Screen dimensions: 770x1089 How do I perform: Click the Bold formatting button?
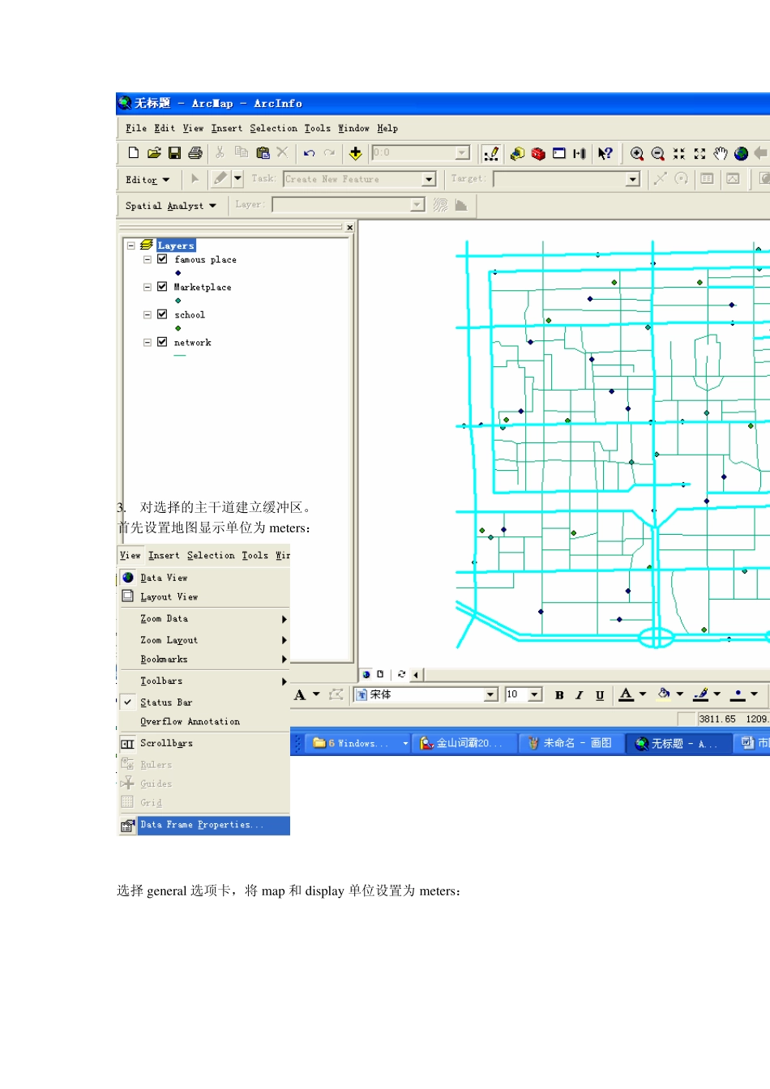pyautogui.click(x=559, y=695)
